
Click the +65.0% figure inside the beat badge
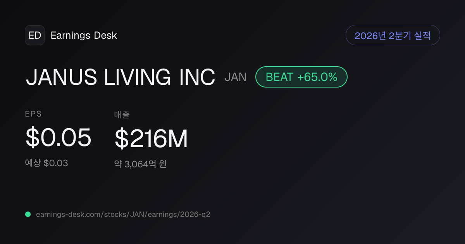tap(317, 77)
